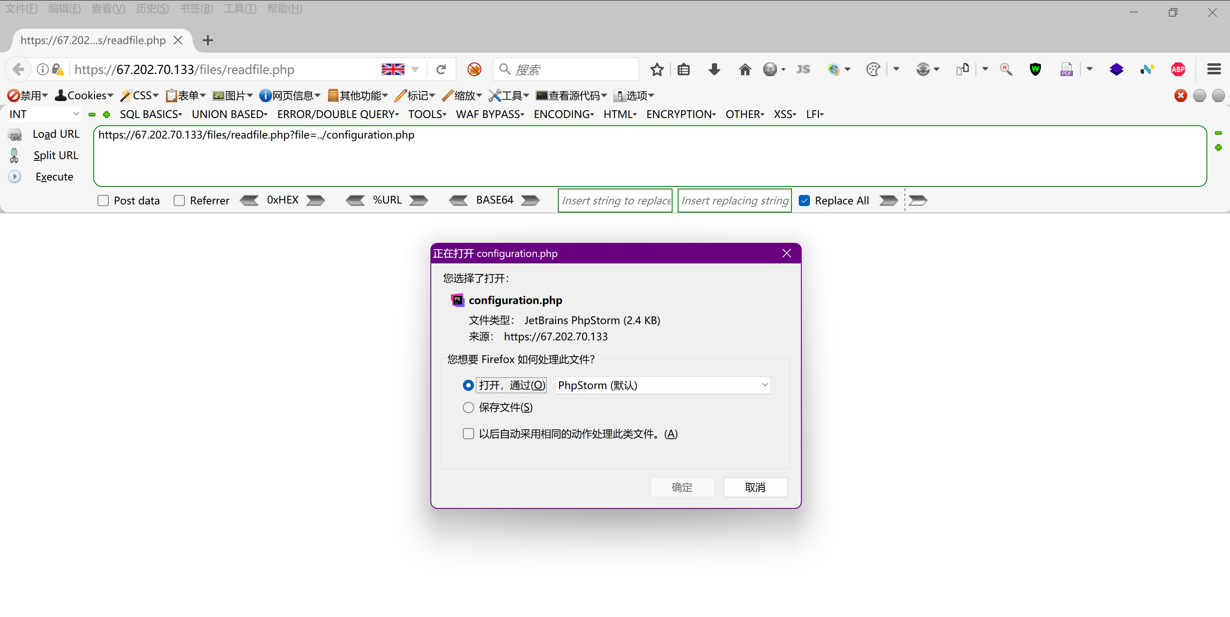Open the Firefox hamburger menu
Image resolution: width=1230 pixels, height=617 pixels.
(x=1214, y=70)
